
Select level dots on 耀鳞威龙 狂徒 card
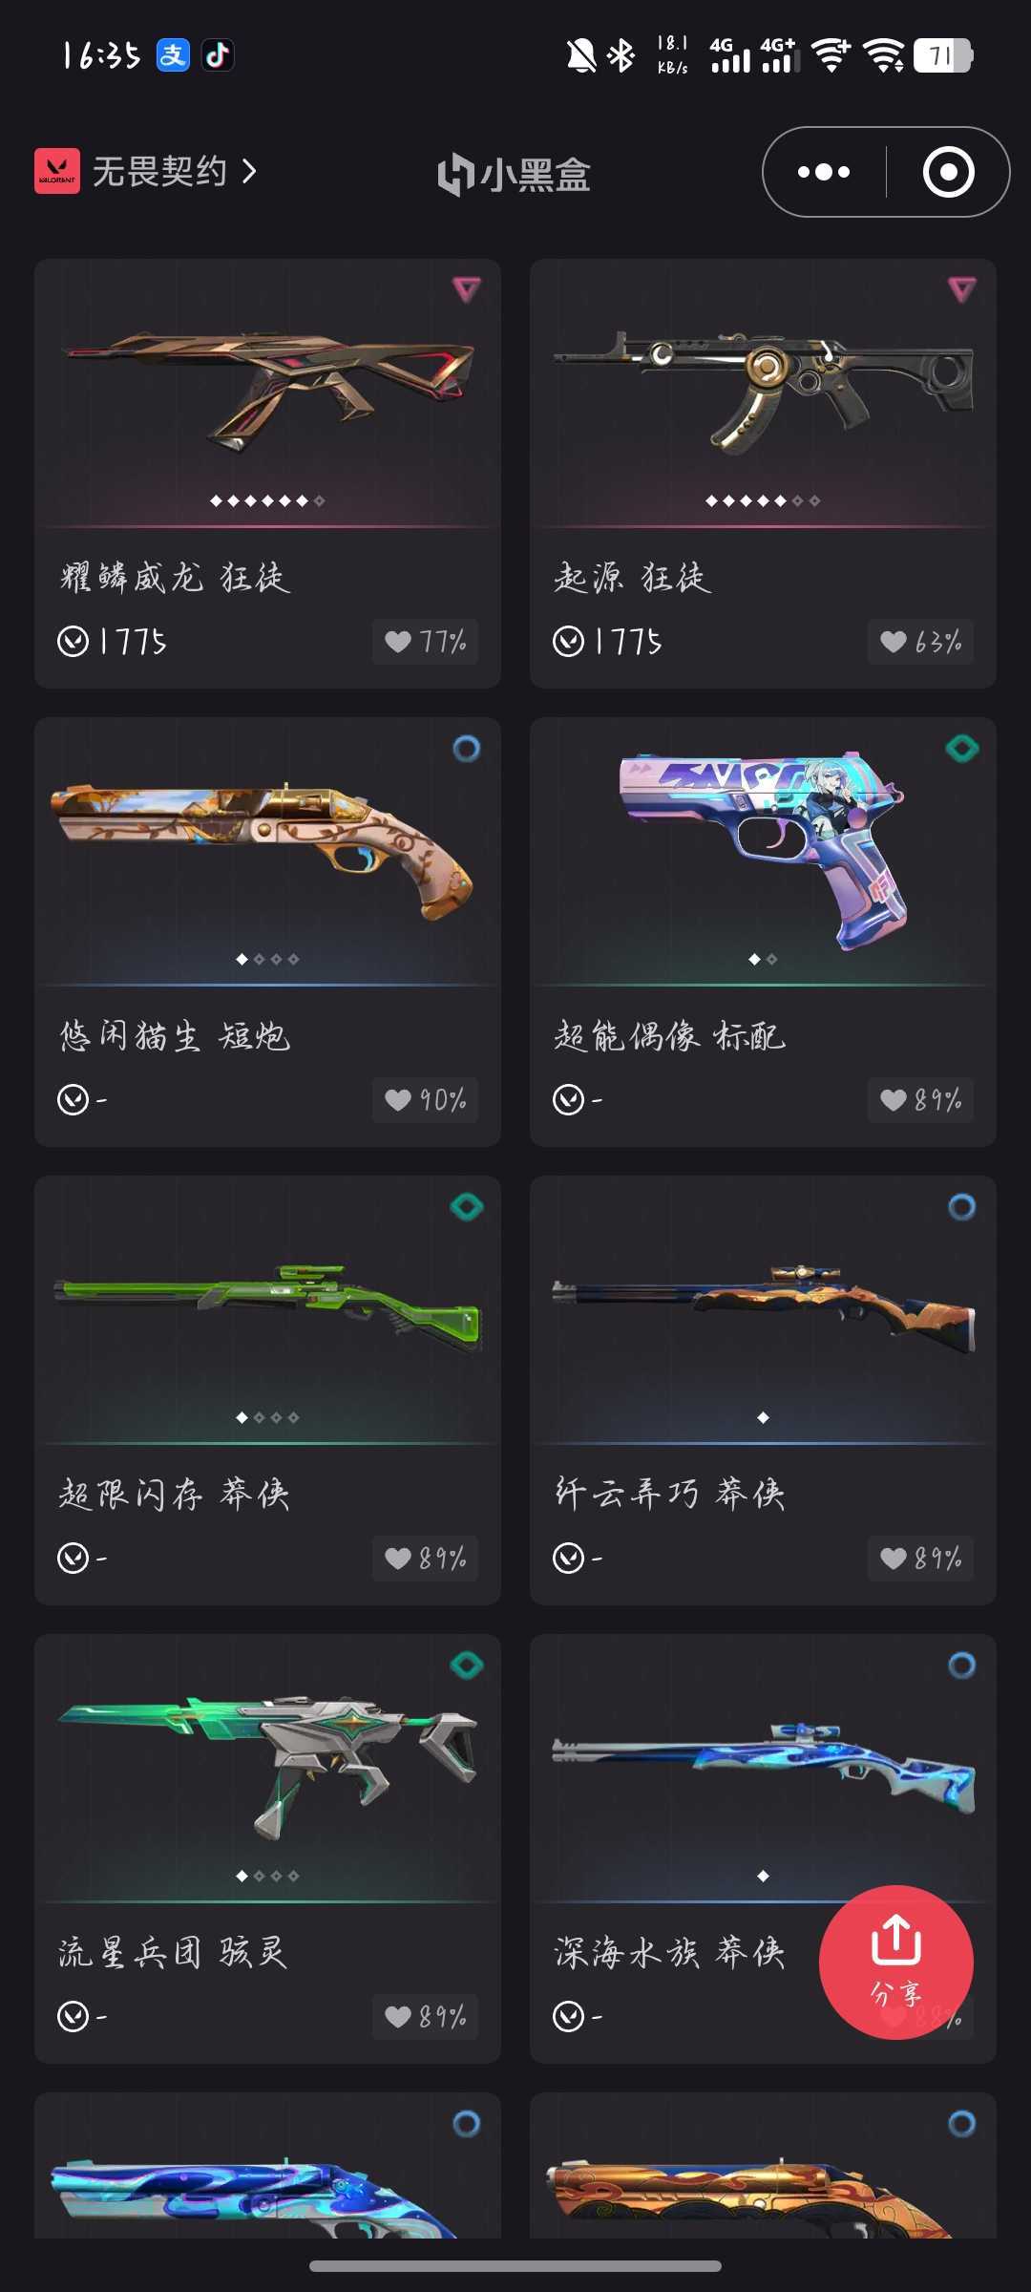pos(267,500)
